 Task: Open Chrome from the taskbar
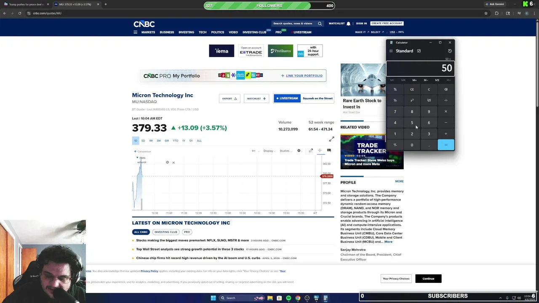[x=298, y=298]
